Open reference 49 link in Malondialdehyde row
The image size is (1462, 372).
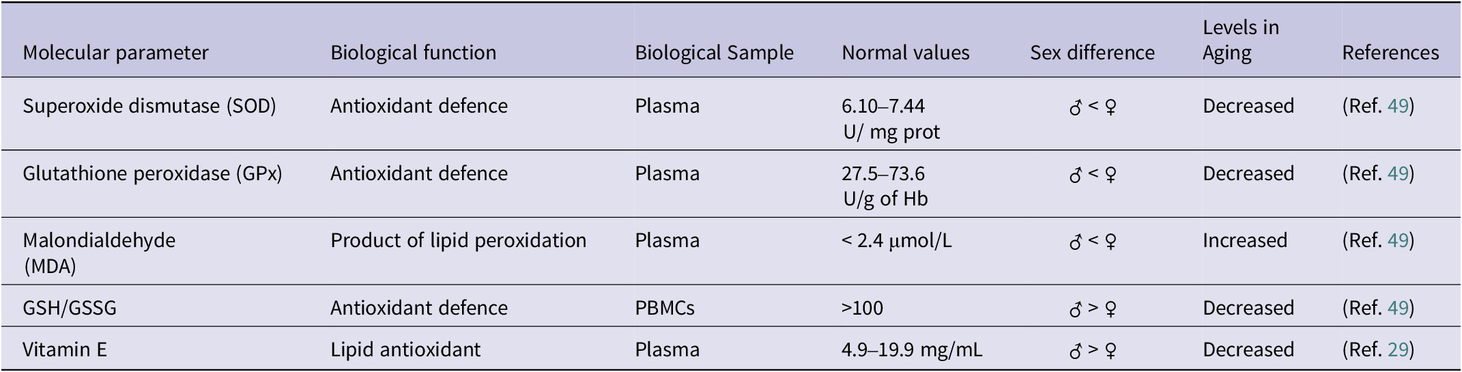tap(1398, 241)
